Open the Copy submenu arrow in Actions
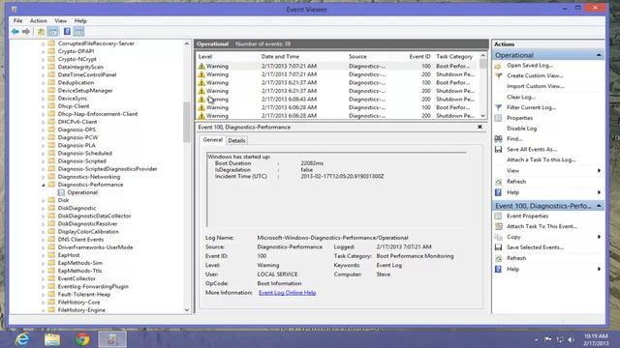The height and width of the screenshot is (348, 620). pos(599,237)
